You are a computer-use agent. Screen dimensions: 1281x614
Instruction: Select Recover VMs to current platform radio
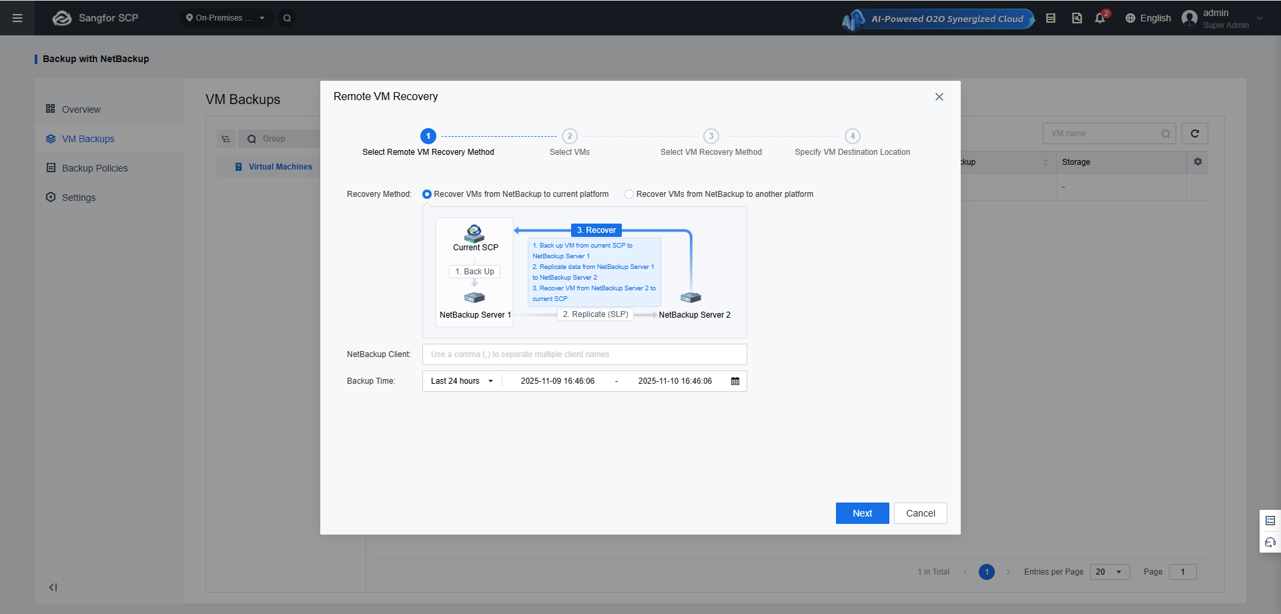point(427,194)
